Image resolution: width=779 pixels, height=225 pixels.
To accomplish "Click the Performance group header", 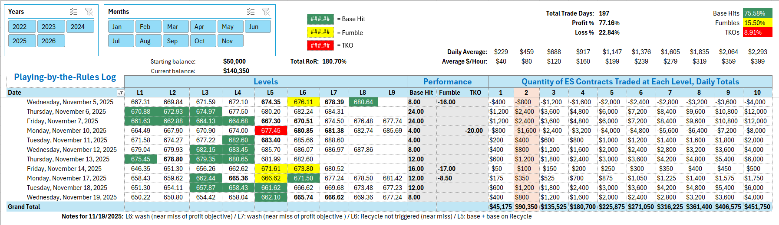I will (x=447, y=81).
